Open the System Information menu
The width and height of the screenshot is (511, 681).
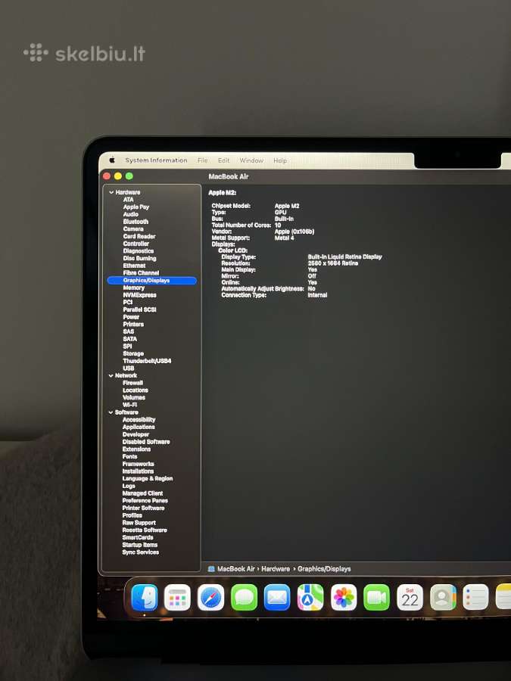coord(156,160)
